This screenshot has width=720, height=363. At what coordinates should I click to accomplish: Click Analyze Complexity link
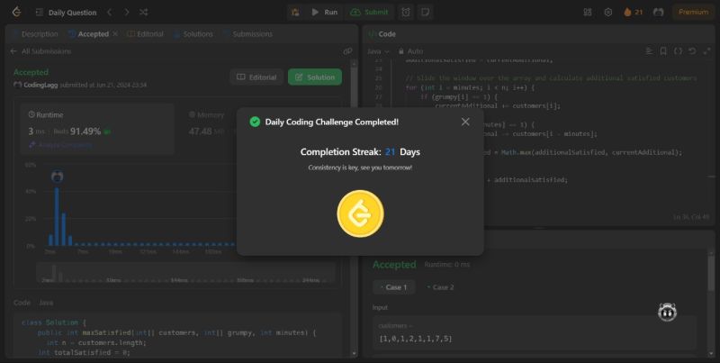point(60,145)
